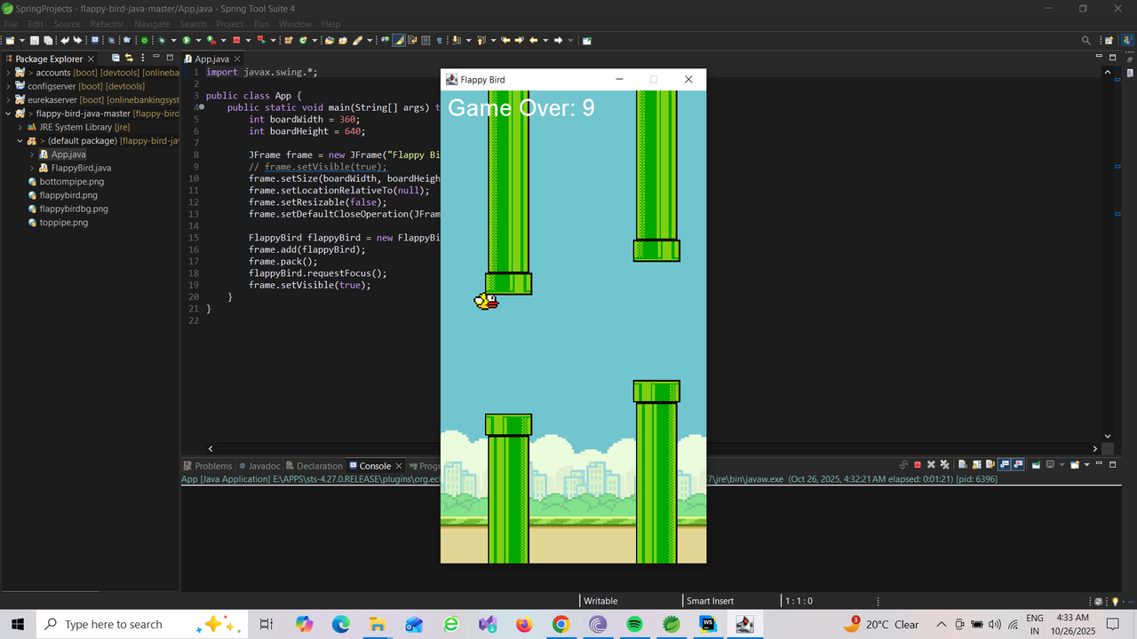
Task: Click Remove All Terminated Launches icon
Action: click(x=944, y=465)
